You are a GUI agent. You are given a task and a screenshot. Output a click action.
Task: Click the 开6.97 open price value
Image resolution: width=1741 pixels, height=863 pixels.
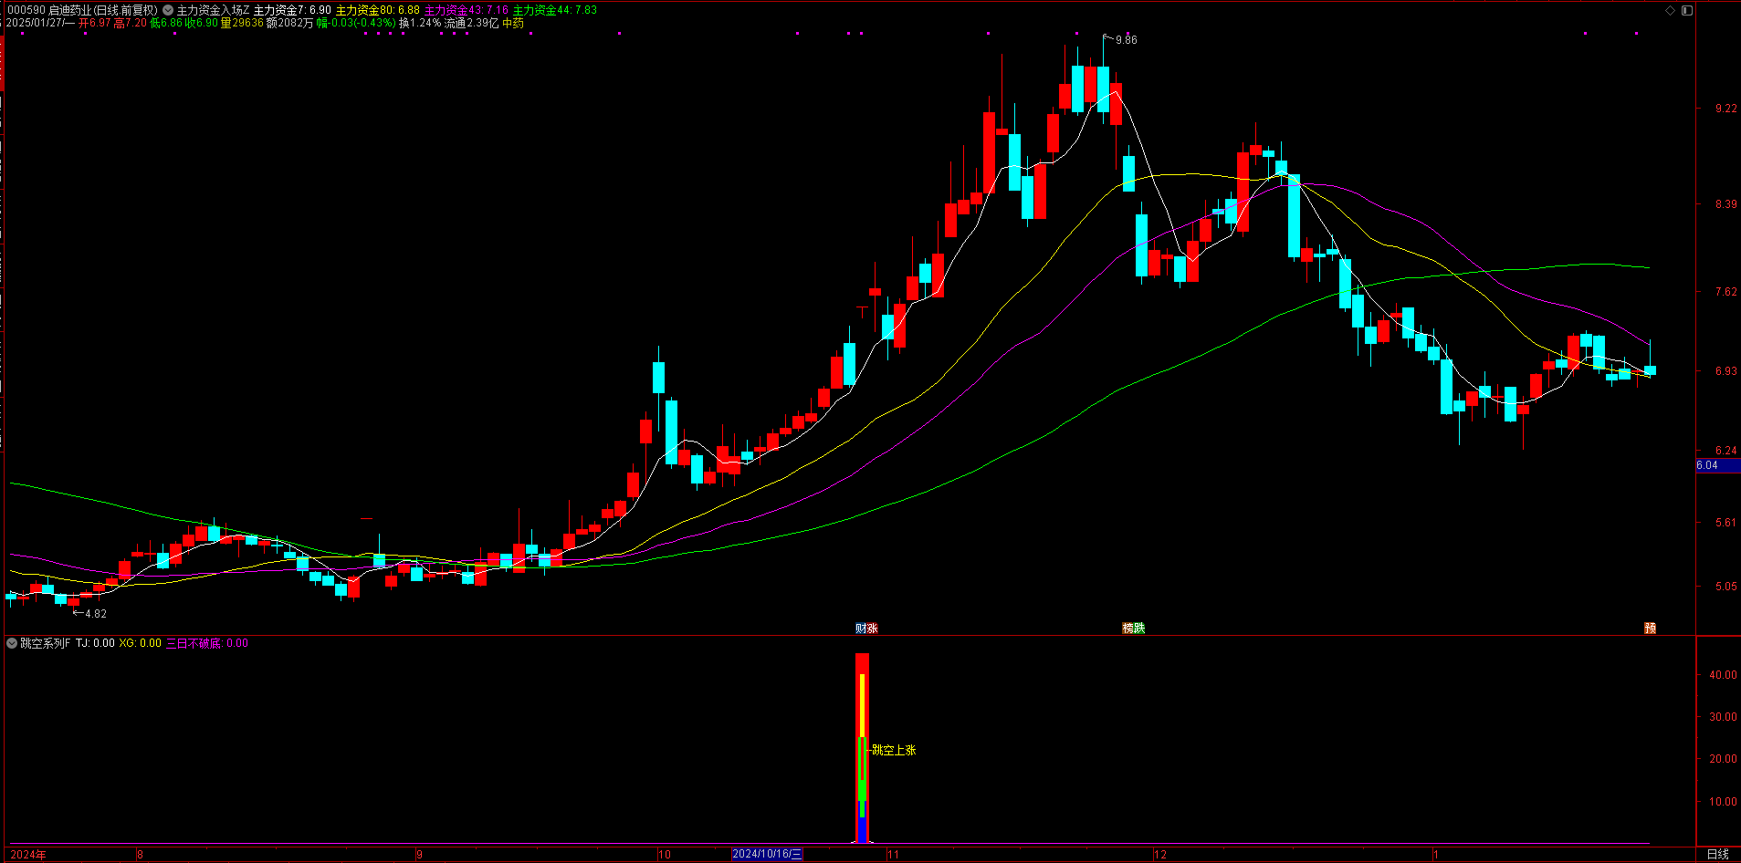click(x=95, y=23)
